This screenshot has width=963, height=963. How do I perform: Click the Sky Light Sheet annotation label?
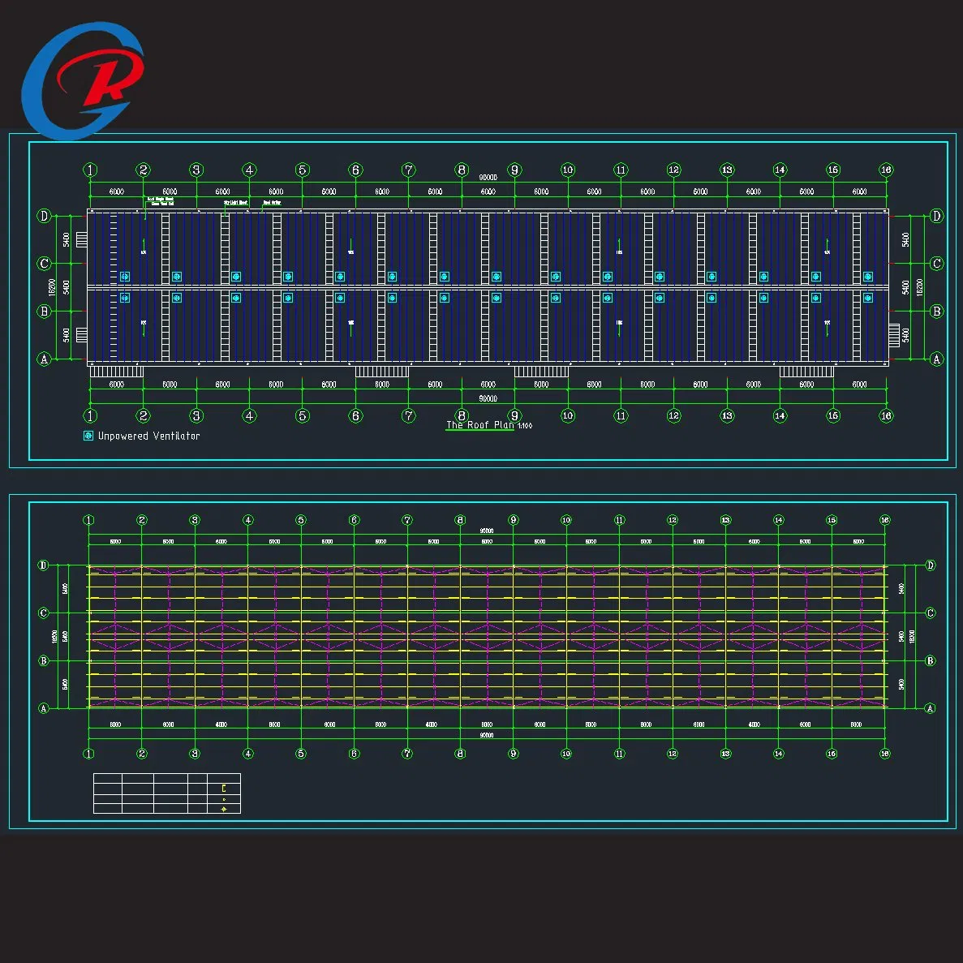[235, 202]
